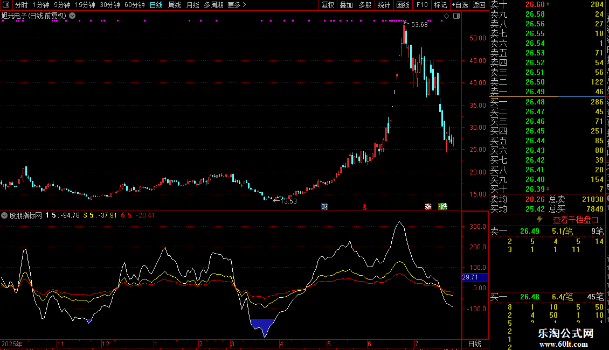
Task: Click the 涨 marker on chart bottom
Action: coord(428,206)
